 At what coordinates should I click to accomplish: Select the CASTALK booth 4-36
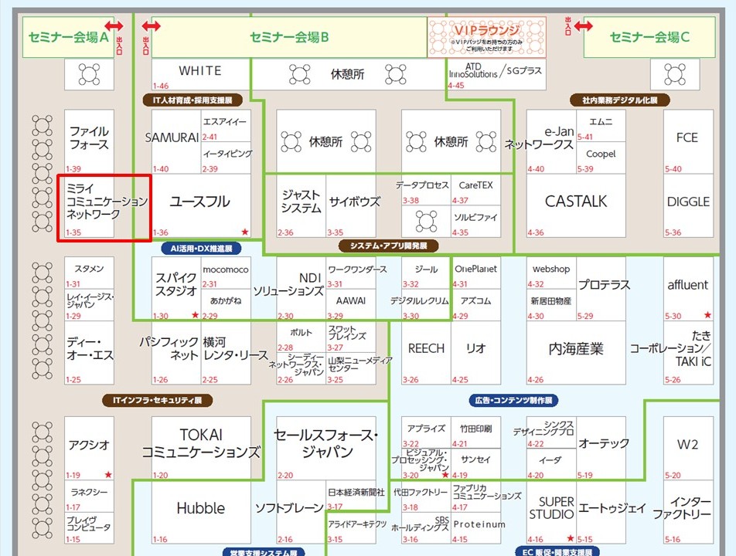pyautogui.click(x=576, y=206)
